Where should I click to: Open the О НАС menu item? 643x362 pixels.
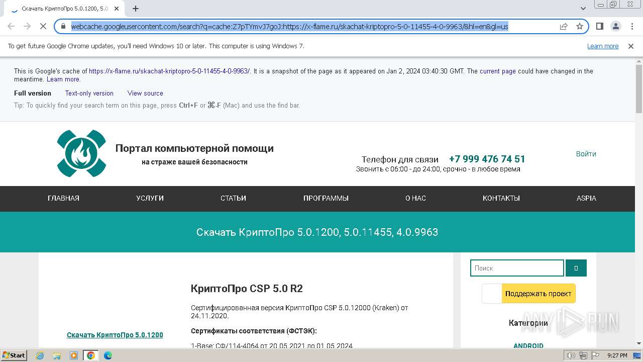coord(415,198)
